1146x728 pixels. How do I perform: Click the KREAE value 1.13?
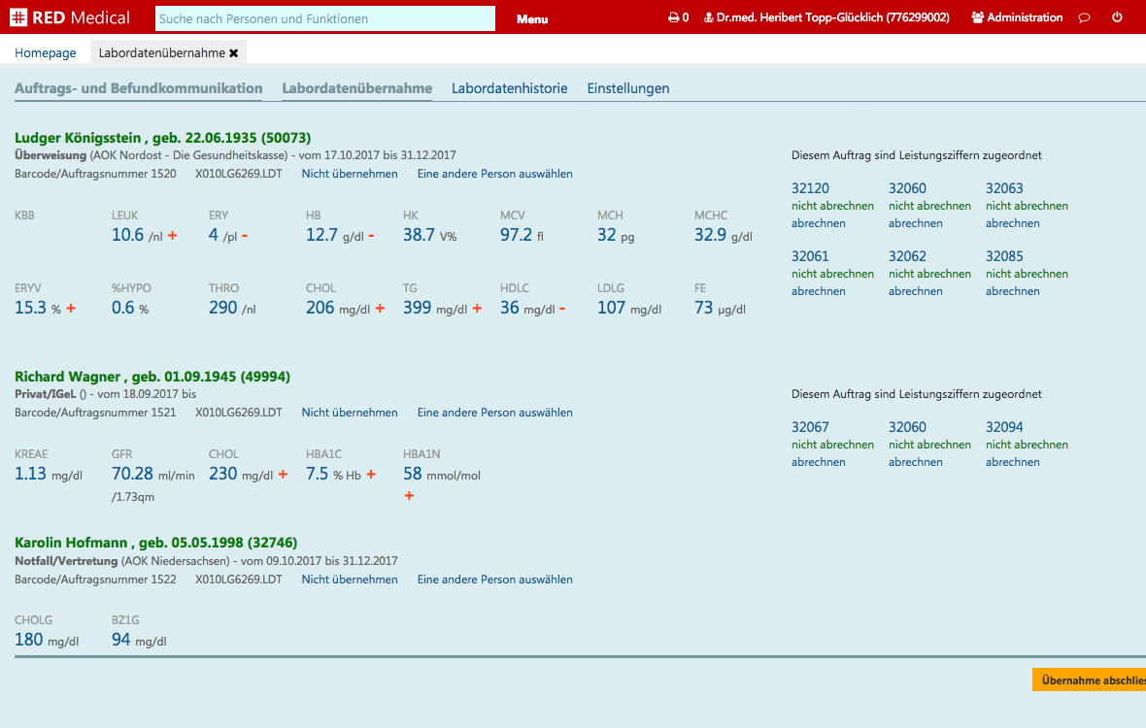30,473
